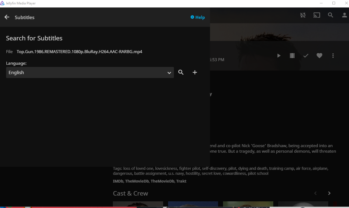The image size is (349, 208).
Task: Click the subtitle search magnifier icon
Action: coord(181,72)
